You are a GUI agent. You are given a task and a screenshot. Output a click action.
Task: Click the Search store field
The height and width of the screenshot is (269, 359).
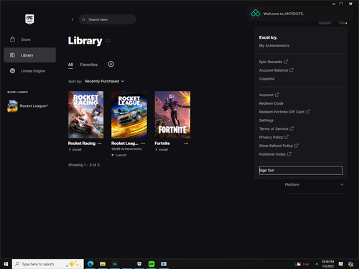coord(107,19)
